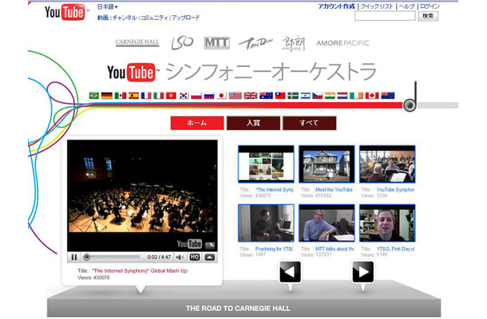The image size is (487, 319).
Task: Select the Brazil flag icon
Action: point(93,96)
